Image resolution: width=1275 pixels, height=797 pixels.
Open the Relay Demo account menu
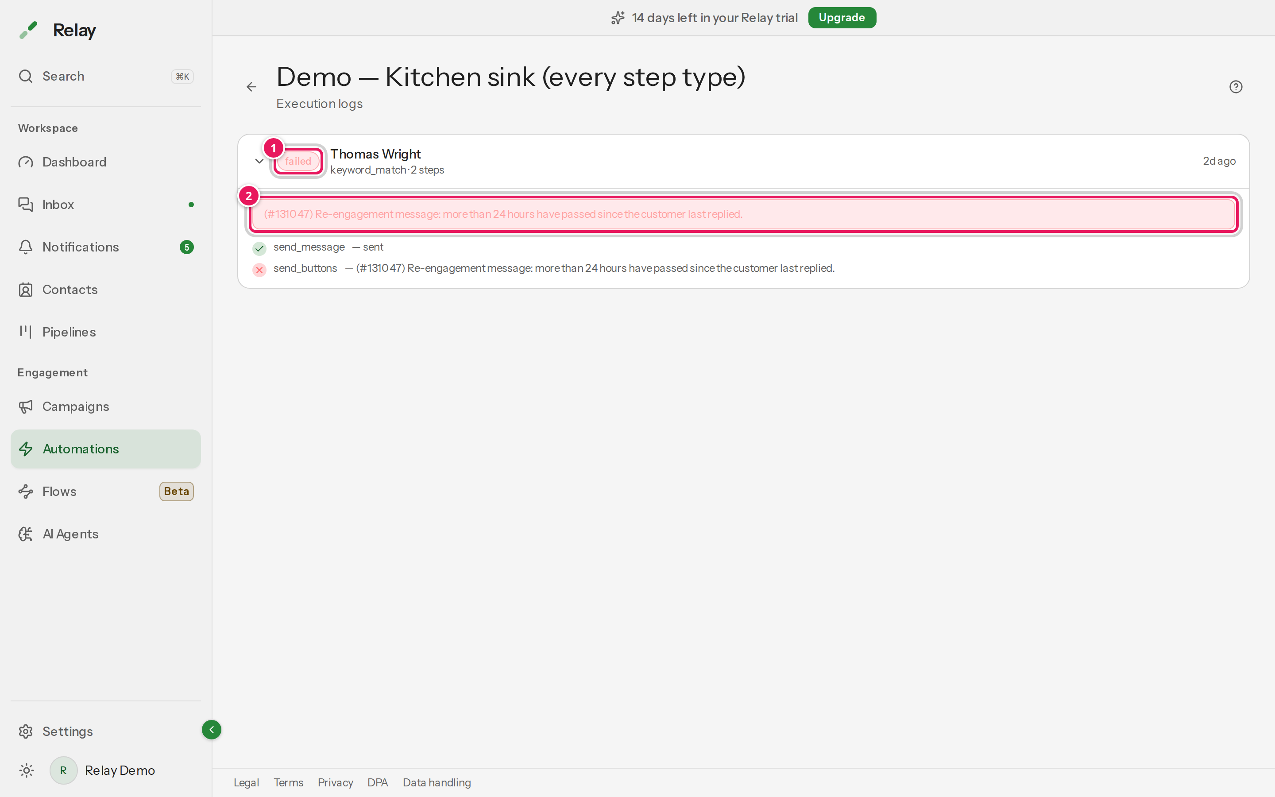(103, 770)
